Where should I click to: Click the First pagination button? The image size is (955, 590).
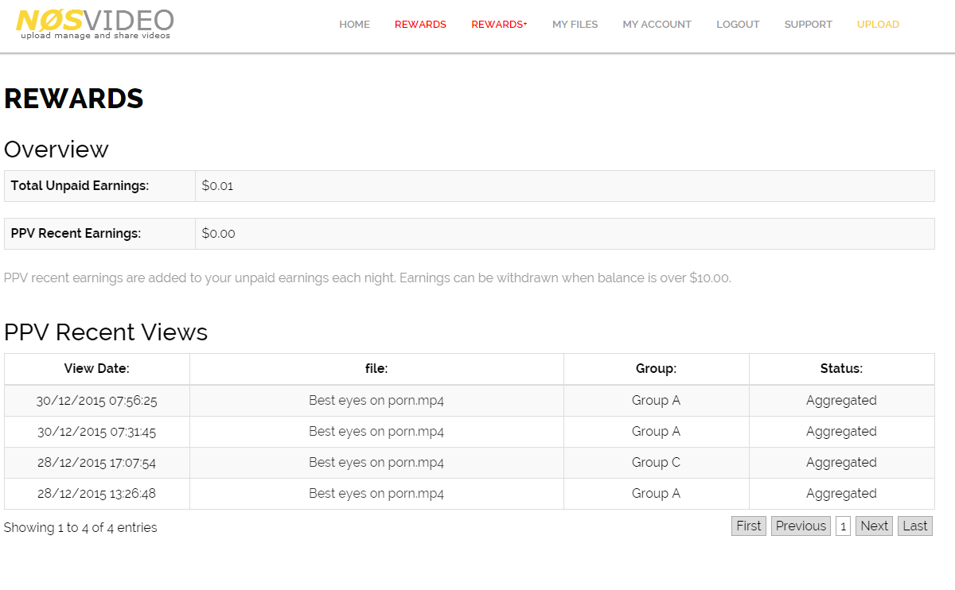click(x=749, y=526)
